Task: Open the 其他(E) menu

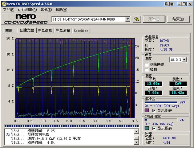Action: click(46, 10)
